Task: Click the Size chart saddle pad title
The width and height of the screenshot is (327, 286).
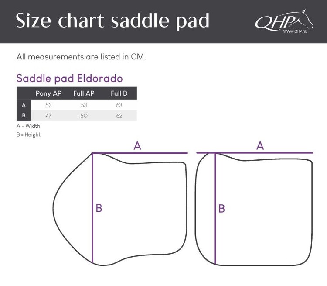Action: (x=112, y=21)
